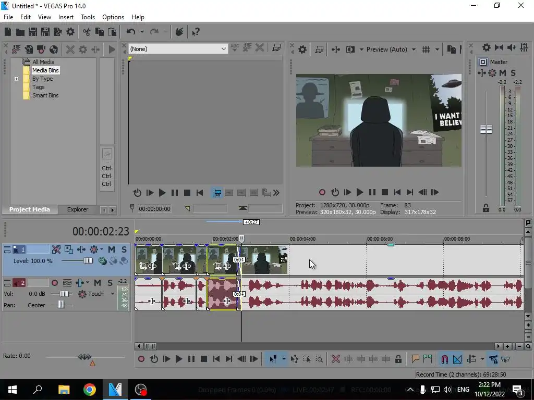Click the trimmer timecode field 00:00:00:00

tap(154, 209)
